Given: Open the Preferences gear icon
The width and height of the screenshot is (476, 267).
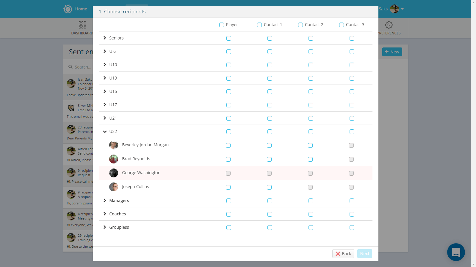Looking at the screenshot, I should [x=389, y=25].
